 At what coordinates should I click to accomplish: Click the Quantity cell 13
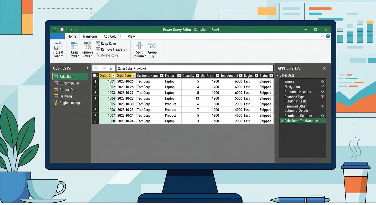(190, 98)
